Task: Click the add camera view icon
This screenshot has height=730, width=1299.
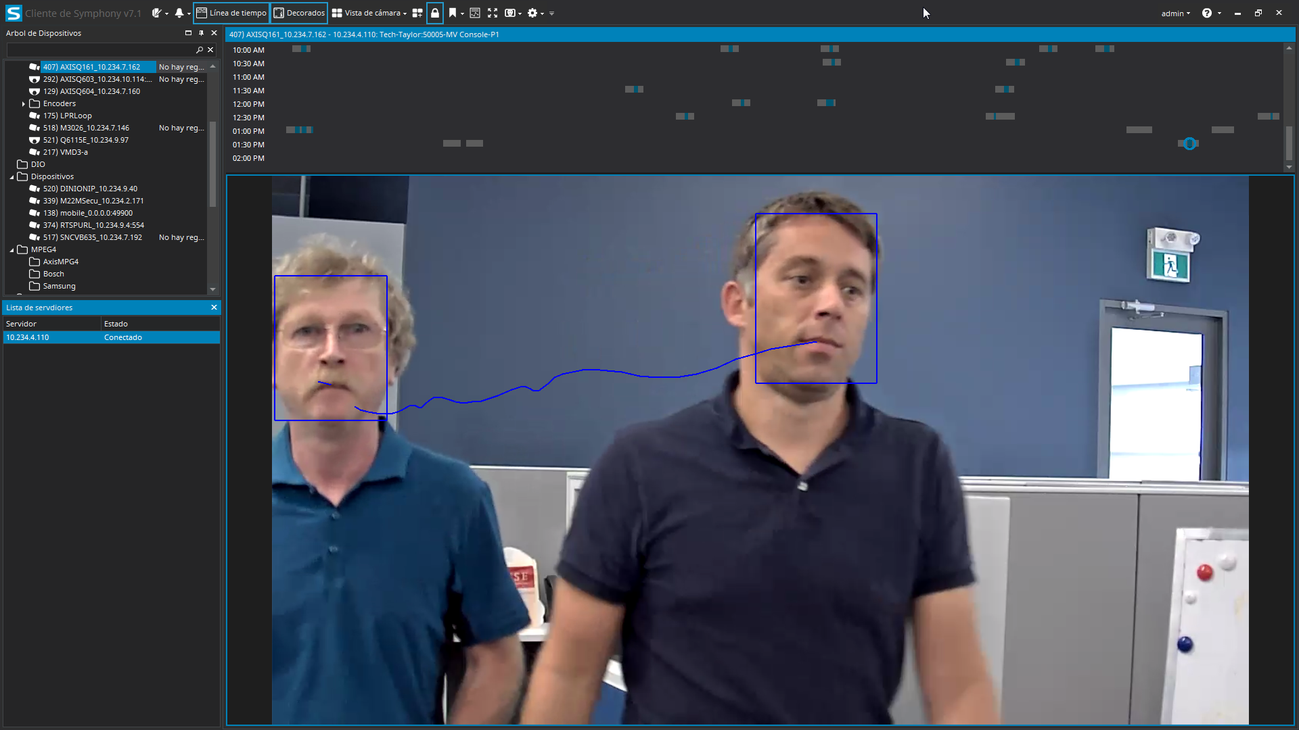Action: click(x=417, y=13)
